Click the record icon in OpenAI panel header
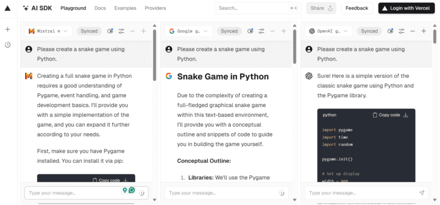Viewport: 440px width, 205px height. 390,31
